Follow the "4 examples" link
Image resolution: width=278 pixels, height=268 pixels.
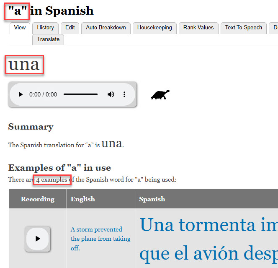[x=51, y=180]
